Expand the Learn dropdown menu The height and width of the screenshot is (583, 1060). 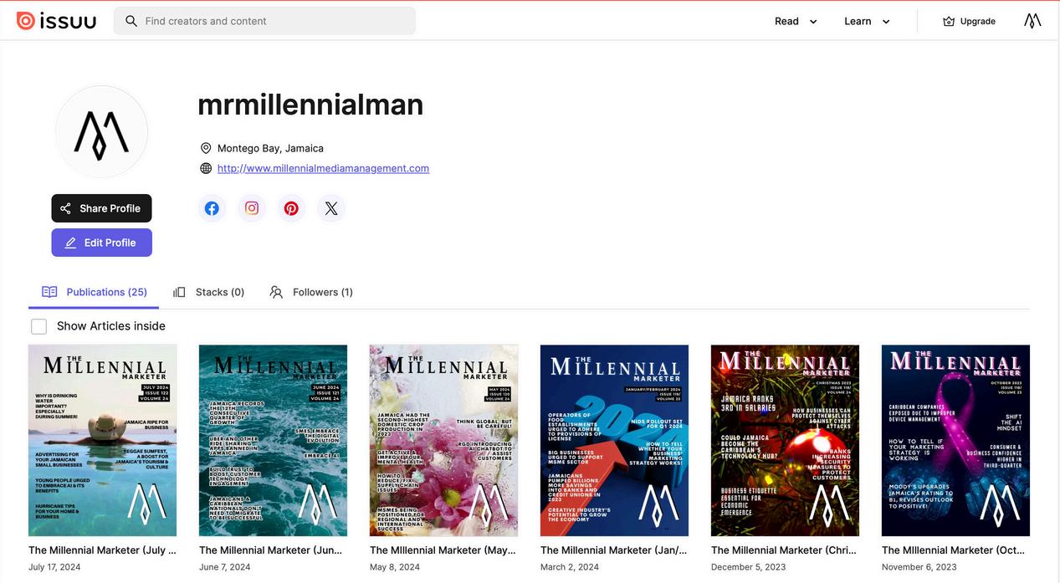(867, 21)
